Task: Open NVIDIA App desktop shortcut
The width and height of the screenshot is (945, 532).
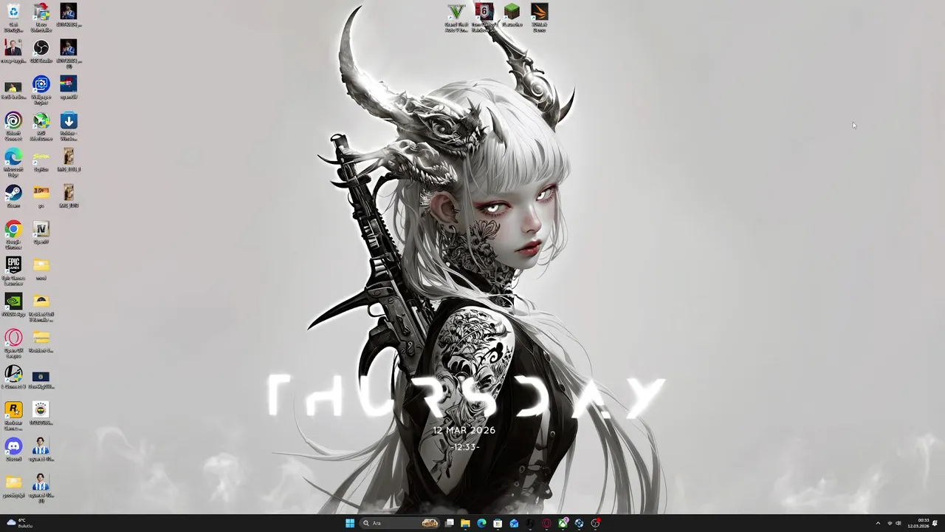Action: tap(13, 305)
